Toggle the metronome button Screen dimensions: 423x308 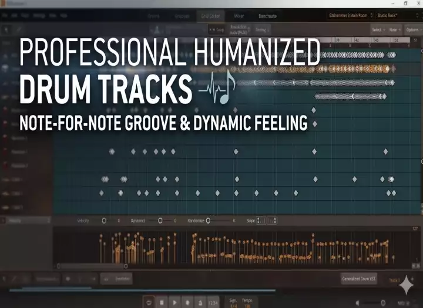200,302
